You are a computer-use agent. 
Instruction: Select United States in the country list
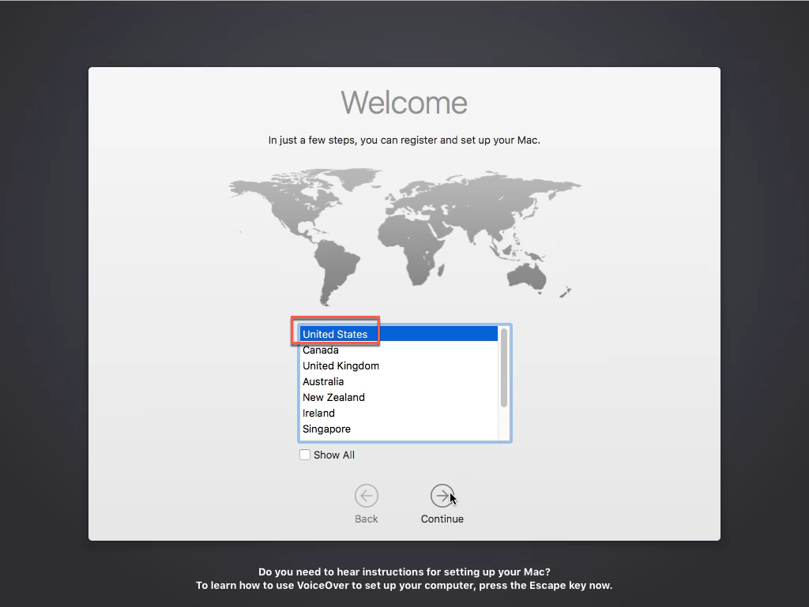point(399,334)
